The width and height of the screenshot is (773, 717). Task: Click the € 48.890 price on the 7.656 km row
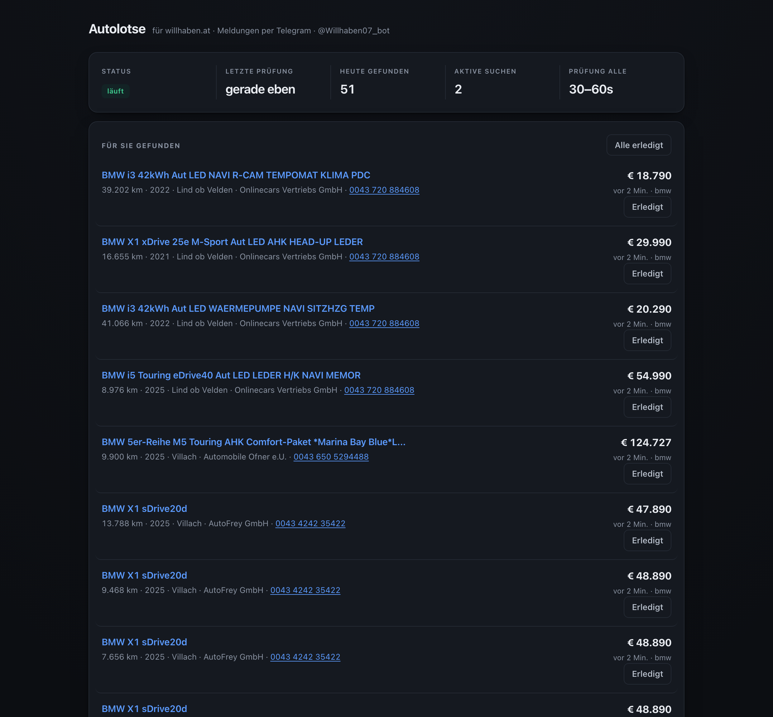pyautogui.click(x=649, y=643)
